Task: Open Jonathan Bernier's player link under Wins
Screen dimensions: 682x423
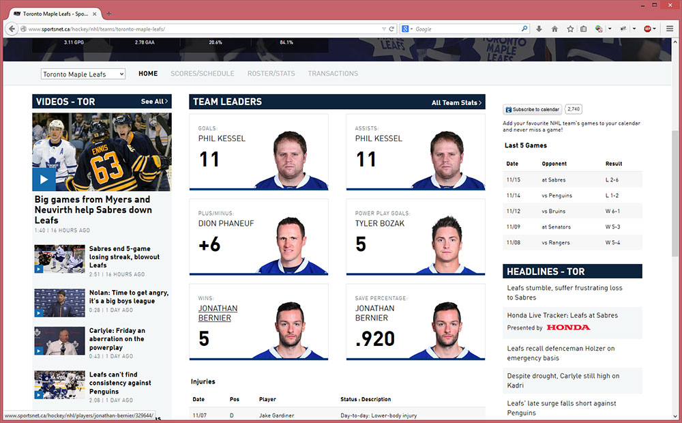Action: [x=218, y=313]
